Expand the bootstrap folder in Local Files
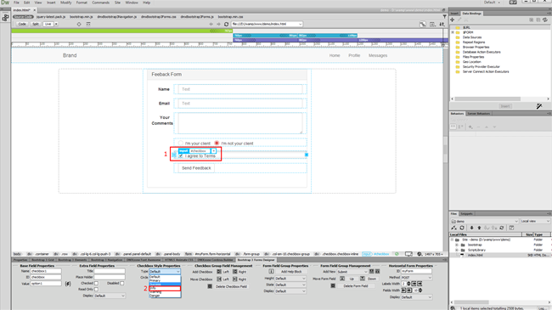The width and height of the screenshot is (552, 310). tap(457, 245)
